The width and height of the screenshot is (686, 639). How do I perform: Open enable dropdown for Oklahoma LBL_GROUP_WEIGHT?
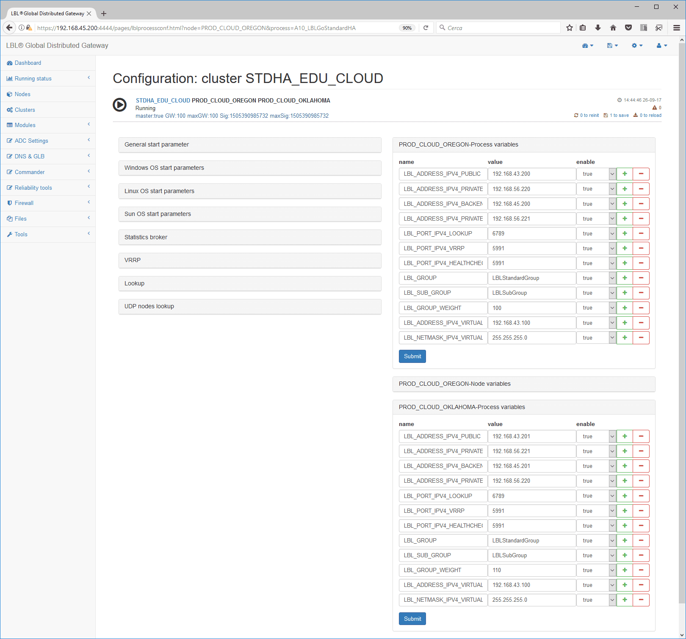click(x=596, y=570)
